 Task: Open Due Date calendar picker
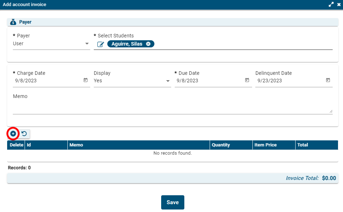point(247,80)
